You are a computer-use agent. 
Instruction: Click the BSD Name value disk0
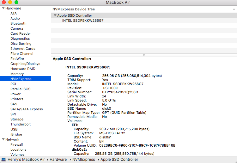(x=106, y=108)
